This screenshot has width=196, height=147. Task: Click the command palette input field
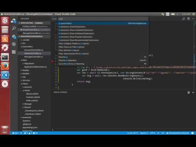point(103,19)
